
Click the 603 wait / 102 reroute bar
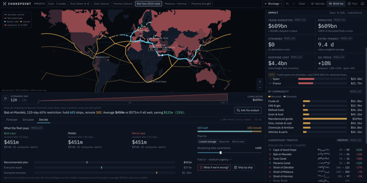(229, 131)
